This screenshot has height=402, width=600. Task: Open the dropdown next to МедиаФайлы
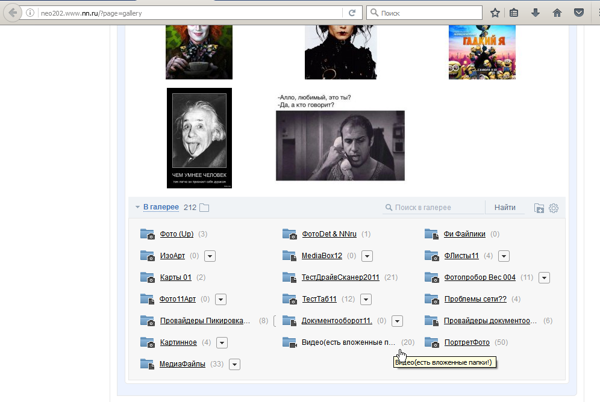234,365
